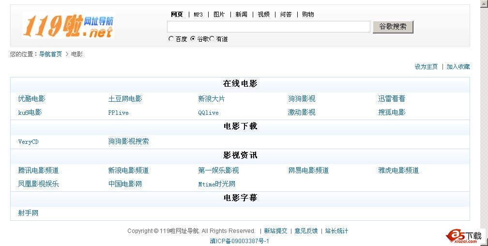
Task: Visit the 腾讯电影频道 link
Action: (38, 170)
